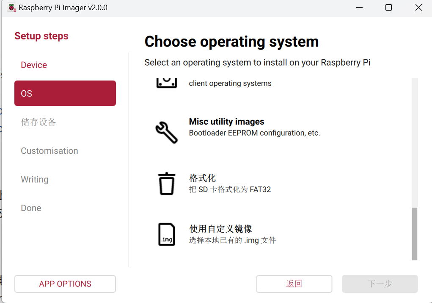Click the 下一步 next button

pyautogui.click(x=380, y=284)
